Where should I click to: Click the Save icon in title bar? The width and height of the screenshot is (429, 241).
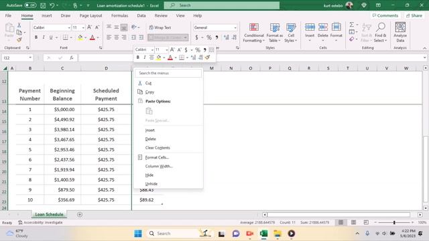pos(43,5)
